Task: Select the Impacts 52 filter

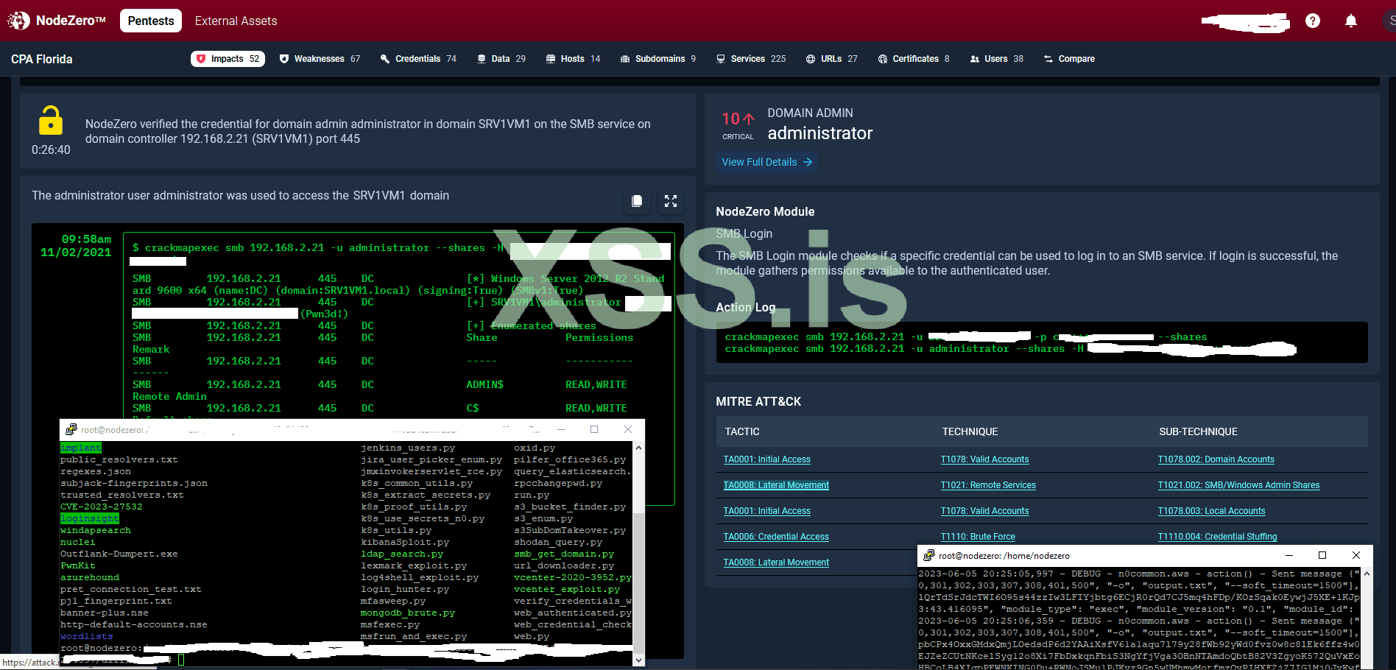Action: pyautogui.click(x=228, y=59)
